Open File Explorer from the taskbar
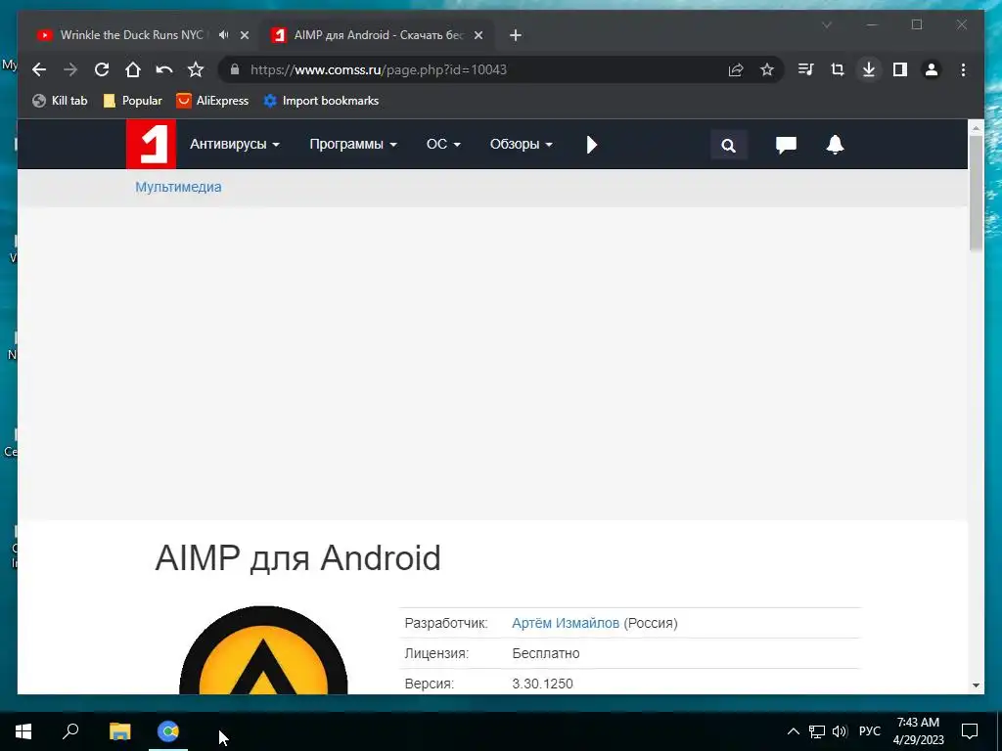 click(x=119, y=731)
